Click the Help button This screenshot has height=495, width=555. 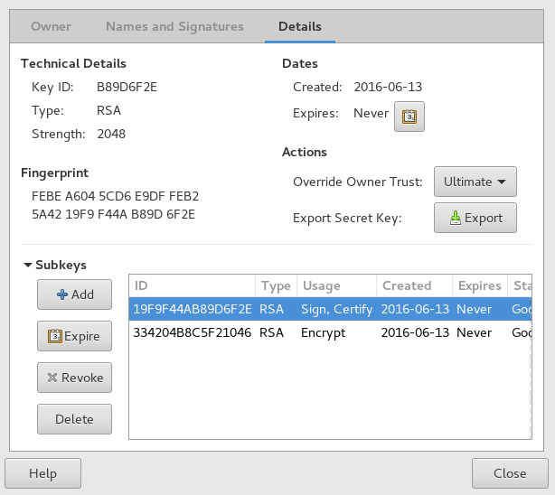tap(42, 473)
